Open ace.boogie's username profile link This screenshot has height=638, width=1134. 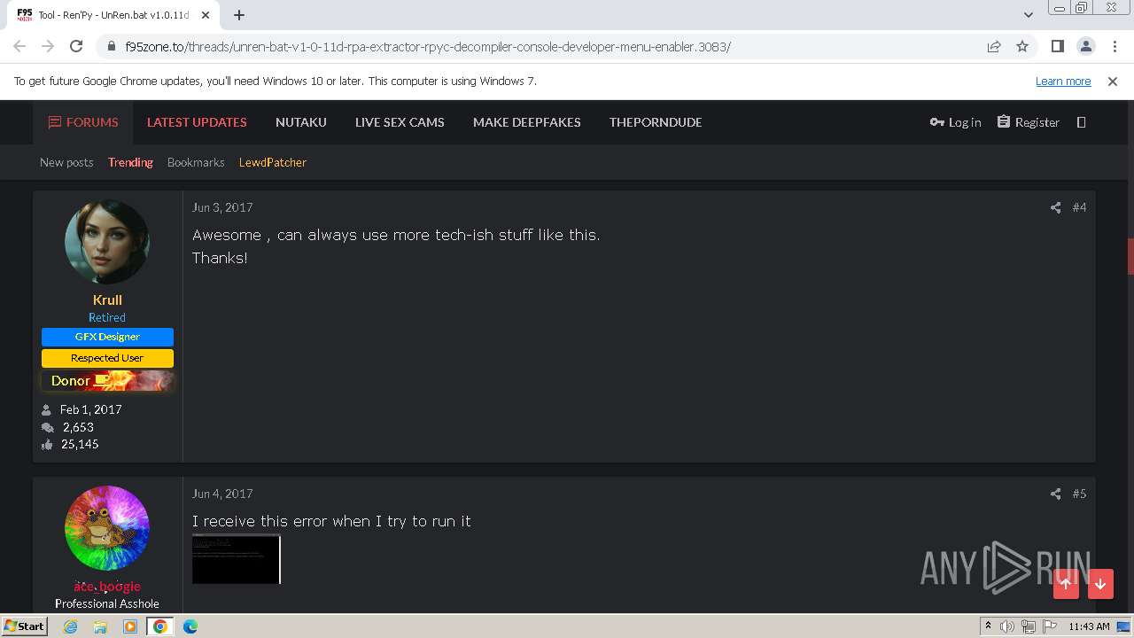[x=107, y=587]
